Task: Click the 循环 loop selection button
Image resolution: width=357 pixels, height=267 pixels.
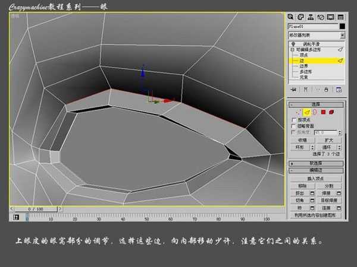Action: coord(327,147)
